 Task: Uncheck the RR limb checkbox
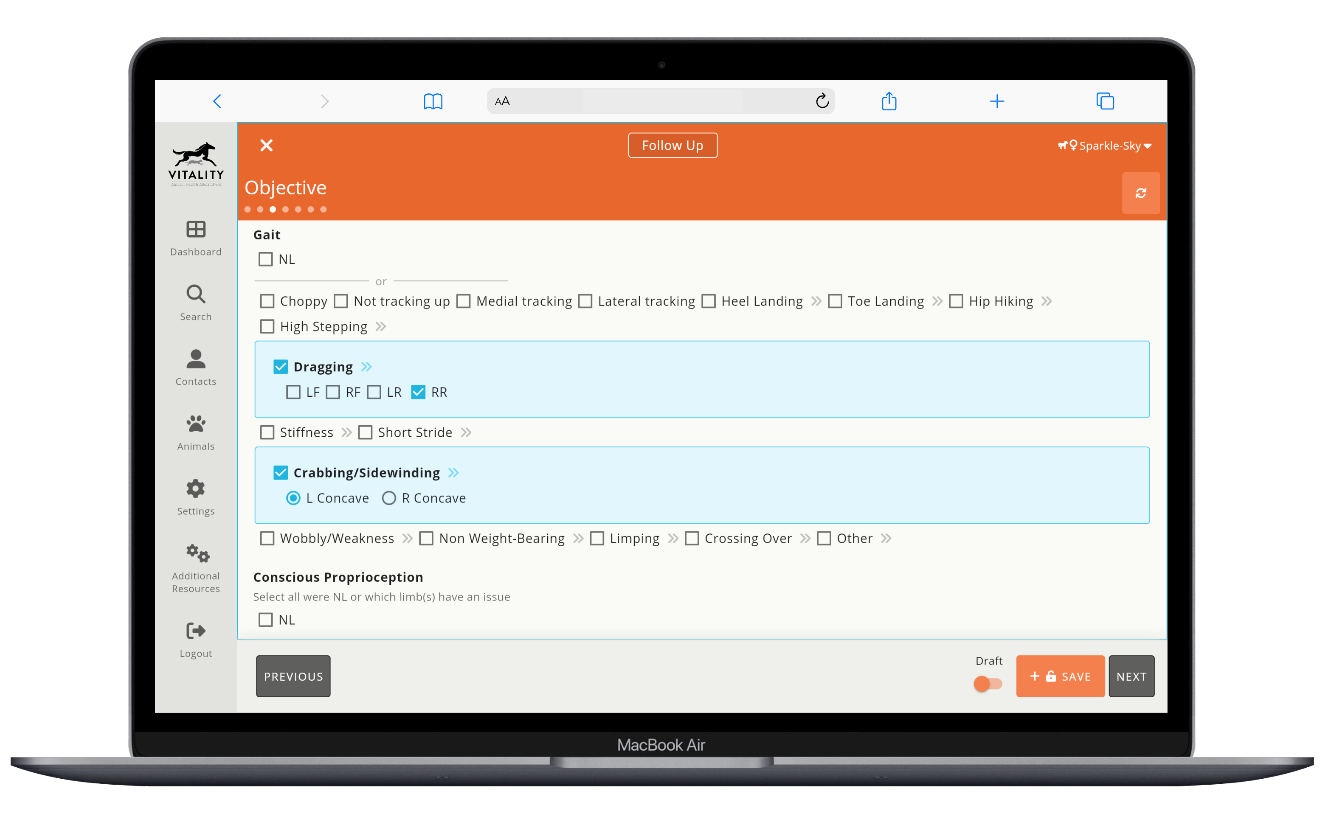418,392
